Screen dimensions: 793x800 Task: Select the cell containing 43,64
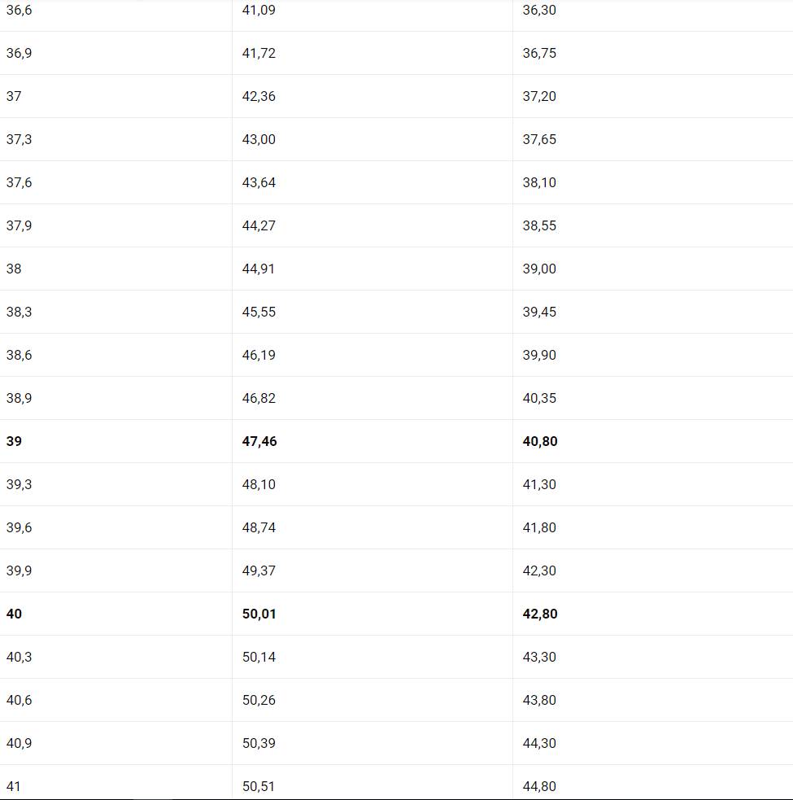pyautogui.click(x=259, y=182)
